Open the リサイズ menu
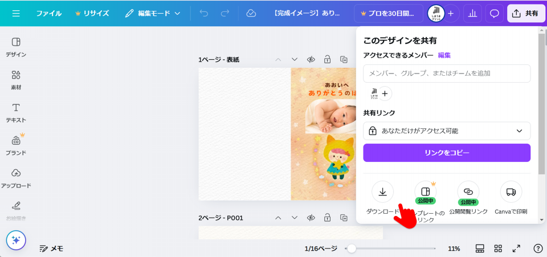547x257 pixels. pyautogui.click(x=92, y=13)
